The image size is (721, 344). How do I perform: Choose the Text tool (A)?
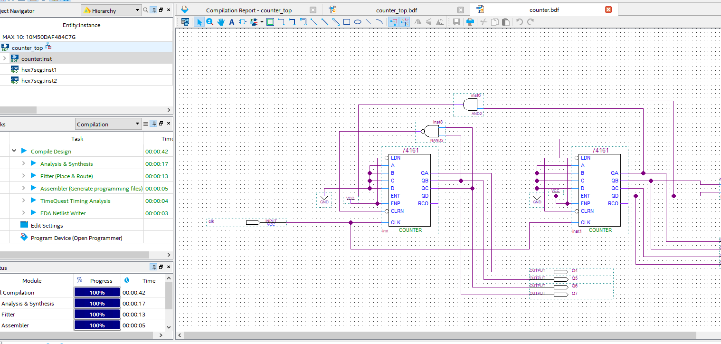231,22
